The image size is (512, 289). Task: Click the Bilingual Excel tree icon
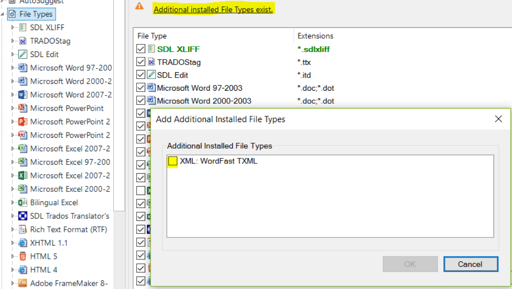(22, 202)
